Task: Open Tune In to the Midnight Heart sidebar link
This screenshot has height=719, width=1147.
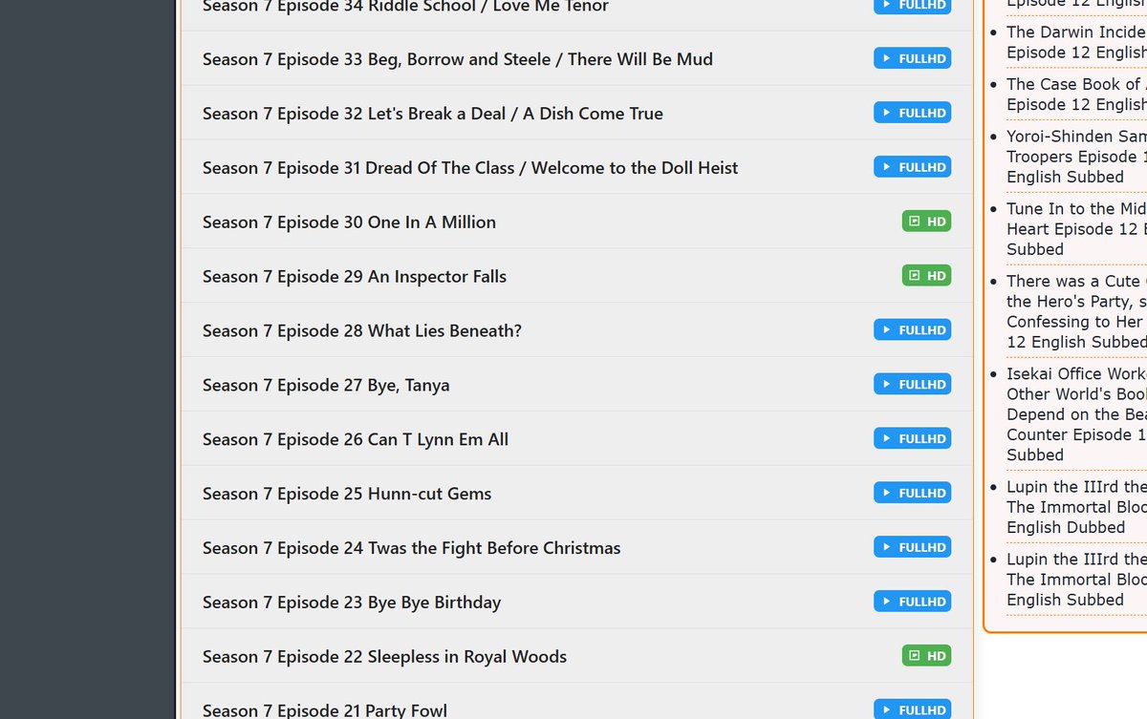Action: click(x=1076, y=229)
